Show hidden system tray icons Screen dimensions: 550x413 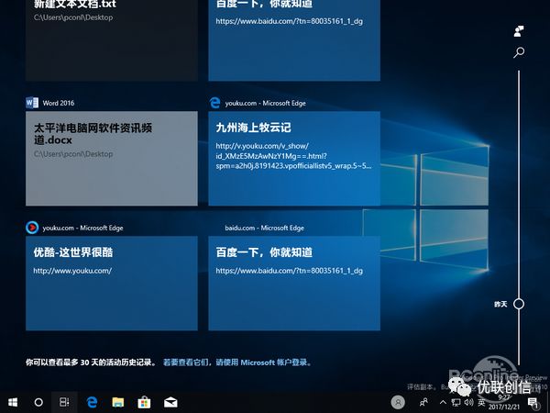point(443,402)
